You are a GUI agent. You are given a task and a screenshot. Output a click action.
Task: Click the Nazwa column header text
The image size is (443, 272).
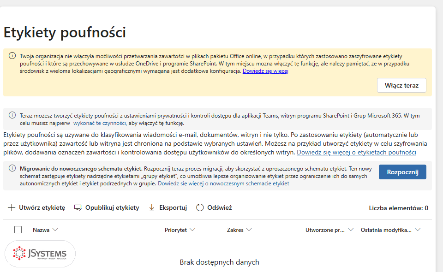point(41,230)
